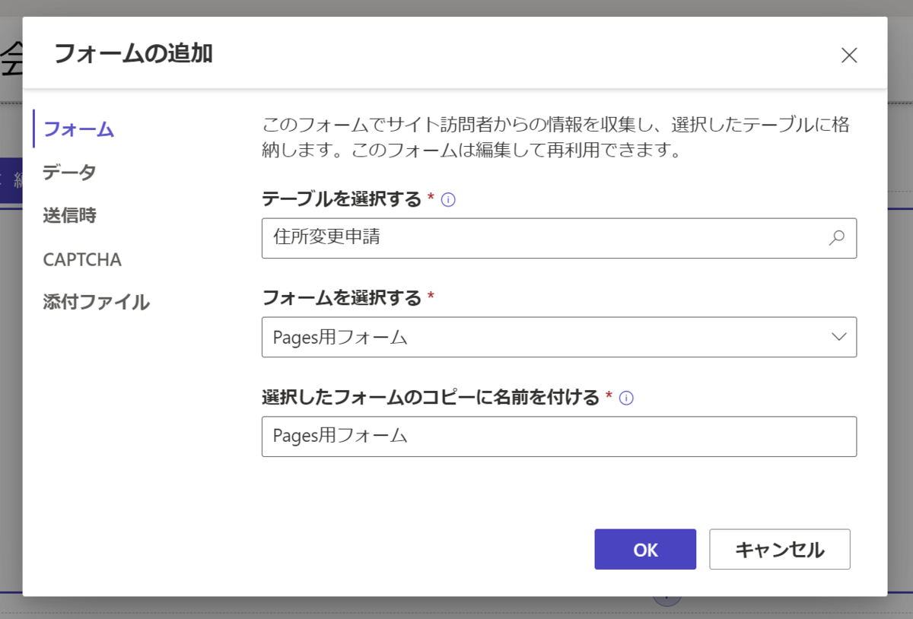This screenshot has width=913, height=619.
Task: Click the 選択したフォームのコピーに名前を付ける label
Action: [x=431, y=397]
